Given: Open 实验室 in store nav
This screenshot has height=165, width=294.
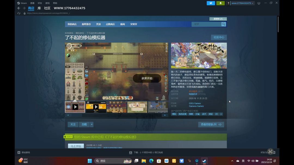Looking at the screenshot, I should point(134,24).
